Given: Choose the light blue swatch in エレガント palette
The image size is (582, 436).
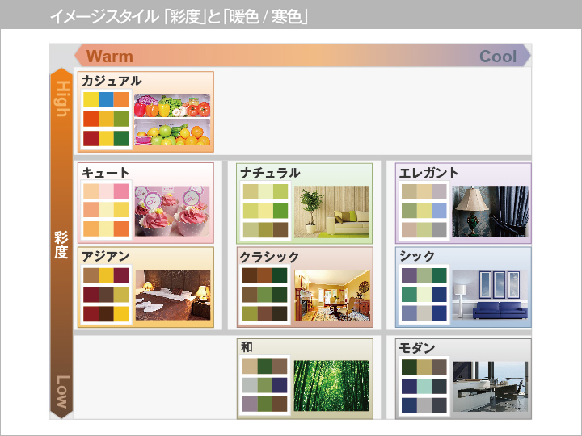Looking at the screenshot, I should 439,211.
